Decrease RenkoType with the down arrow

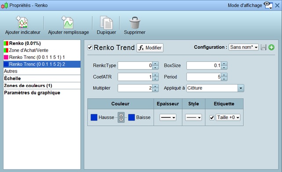155,68
